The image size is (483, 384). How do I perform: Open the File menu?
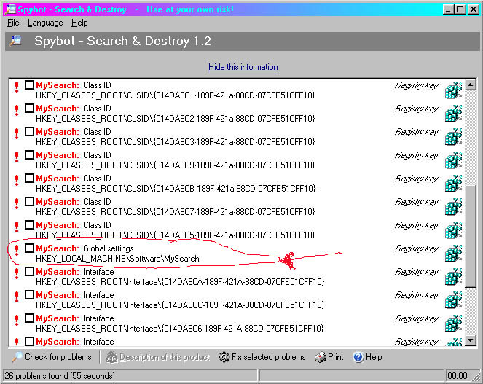click(13, 23)
